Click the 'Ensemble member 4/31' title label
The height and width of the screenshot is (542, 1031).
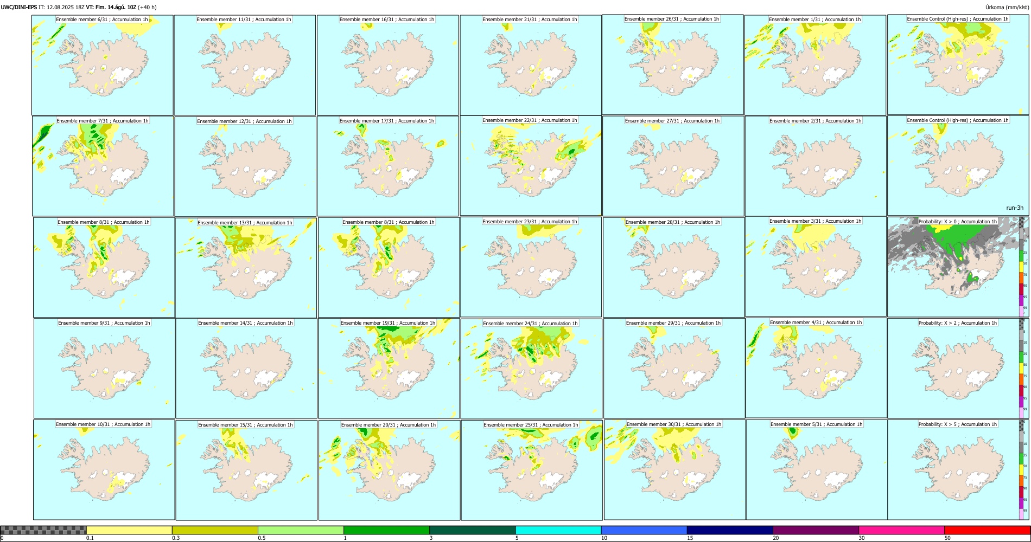point(816,322)
